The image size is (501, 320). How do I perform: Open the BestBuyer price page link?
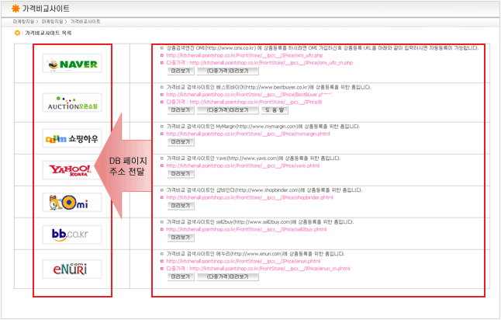point(249,95)
